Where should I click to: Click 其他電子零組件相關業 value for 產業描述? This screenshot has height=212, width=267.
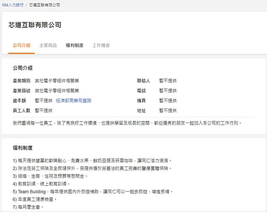tap(57, 91)
